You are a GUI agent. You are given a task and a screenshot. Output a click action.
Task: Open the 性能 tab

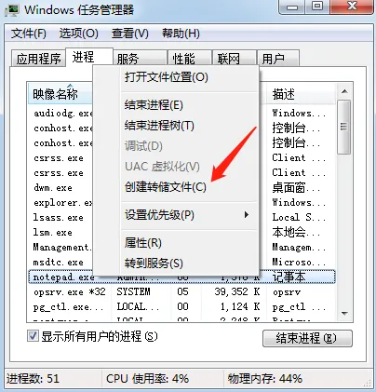(190, 59)
